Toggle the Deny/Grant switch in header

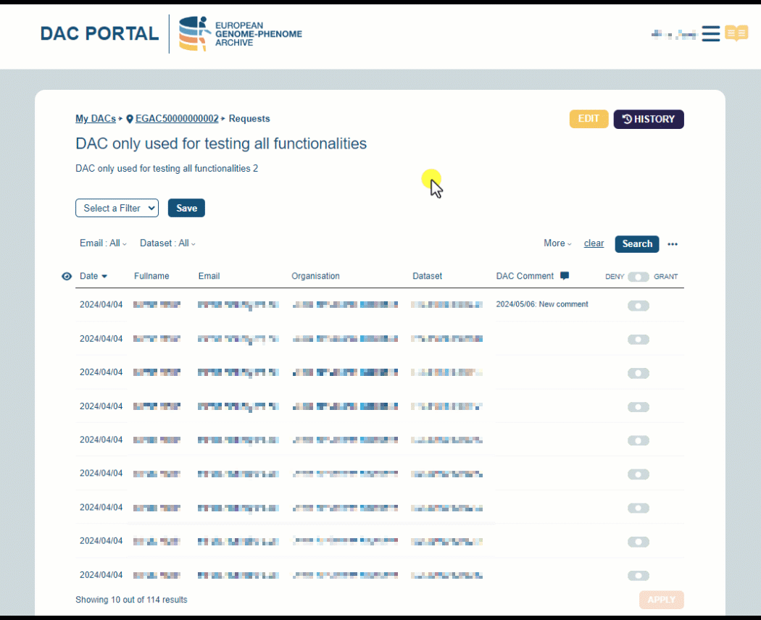tap(639, 277)
